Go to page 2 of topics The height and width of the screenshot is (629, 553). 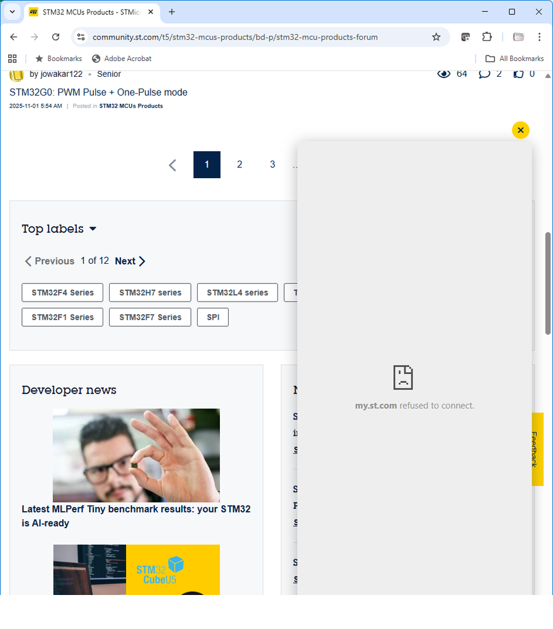239,164
